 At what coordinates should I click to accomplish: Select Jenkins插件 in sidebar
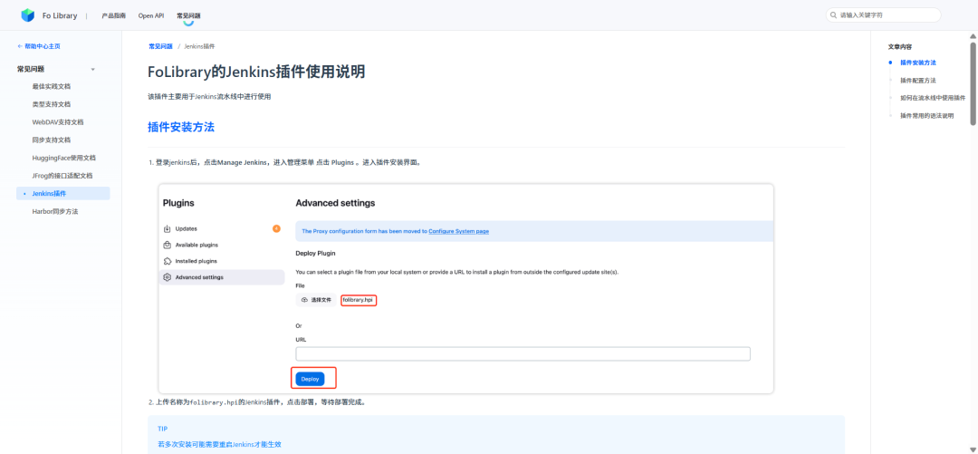click(x=63, y=194)
